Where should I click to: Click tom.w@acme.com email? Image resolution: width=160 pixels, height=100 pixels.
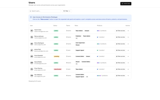40,76
